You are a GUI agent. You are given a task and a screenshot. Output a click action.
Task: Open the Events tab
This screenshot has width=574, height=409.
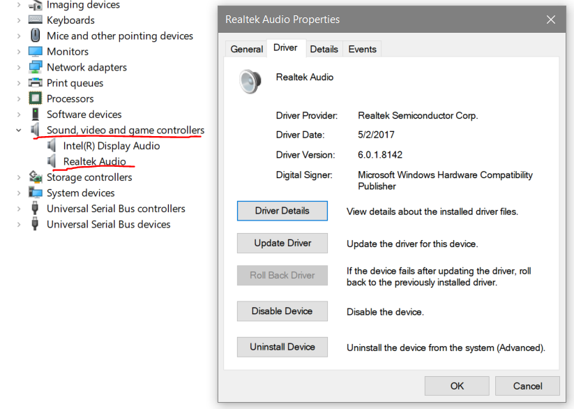tap(362, 49)
